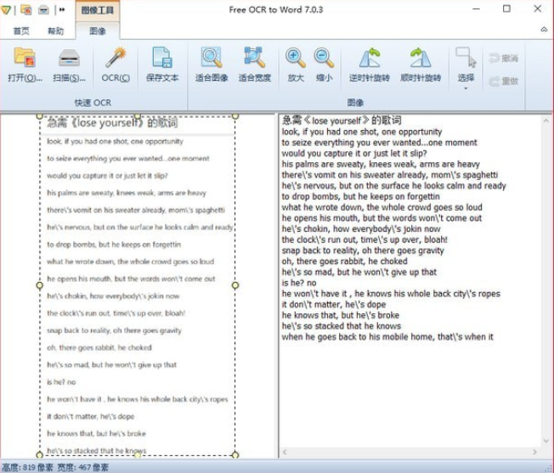Click the Redo (重做) button

point(504,82)
